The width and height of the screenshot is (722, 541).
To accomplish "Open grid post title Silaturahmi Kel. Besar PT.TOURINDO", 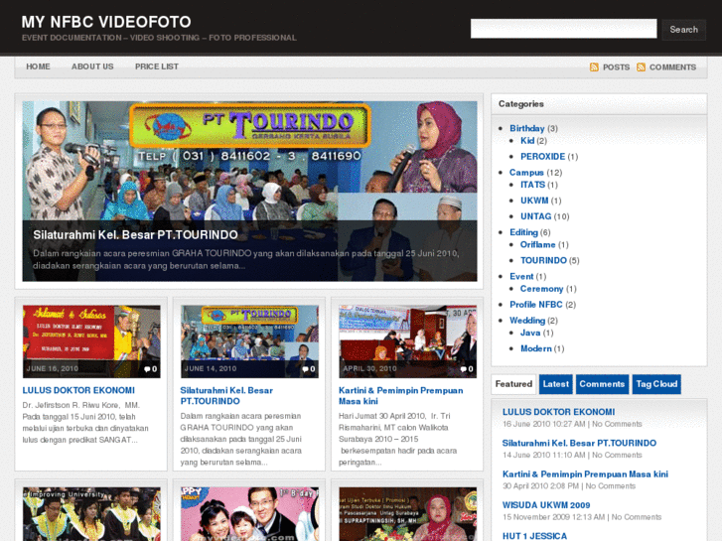I will click(226, 396).
